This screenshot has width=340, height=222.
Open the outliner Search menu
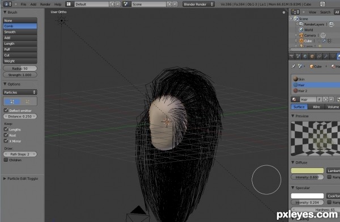click(x=325, y=12)
